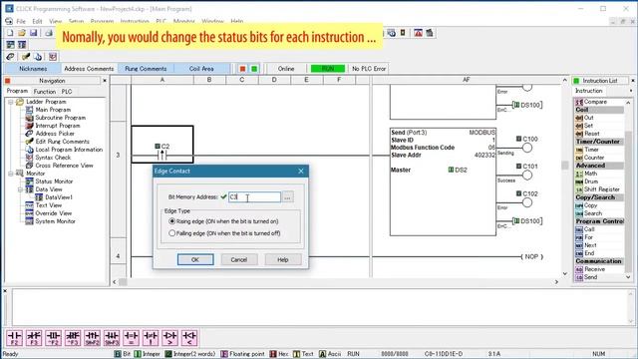The height and width of the screenshot is (359, 638).
Task: Click the Instruction List scroll-down arrow
Action: 629,277
